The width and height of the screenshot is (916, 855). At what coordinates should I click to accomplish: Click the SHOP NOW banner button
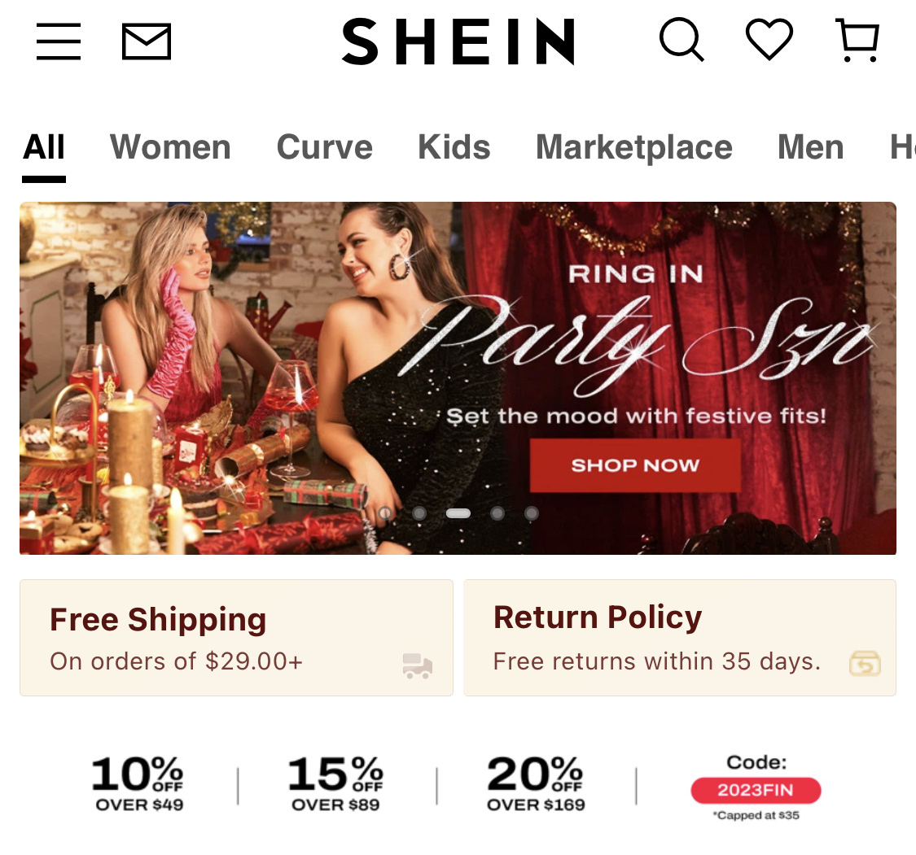click(635, 465)
